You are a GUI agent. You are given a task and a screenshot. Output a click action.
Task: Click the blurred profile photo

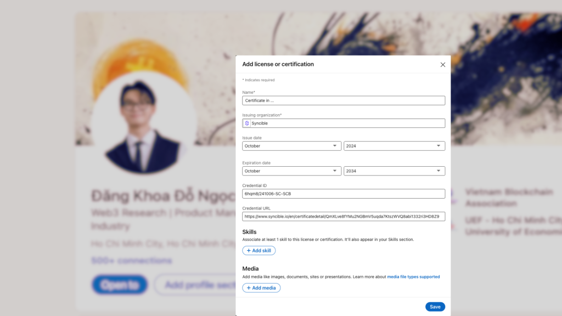(143, 121)
